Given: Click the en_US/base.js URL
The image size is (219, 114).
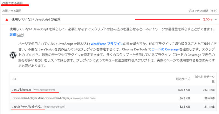Looking at the screenshot, I should (21, 90).
